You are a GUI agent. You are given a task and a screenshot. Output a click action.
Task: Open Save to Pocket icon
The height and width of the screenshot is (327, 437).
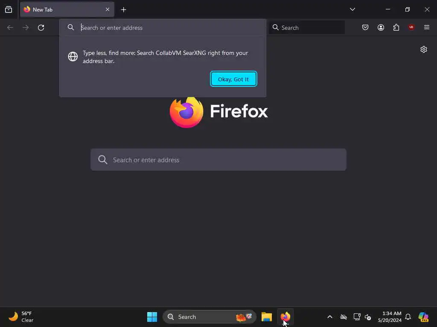click(365, 27)
